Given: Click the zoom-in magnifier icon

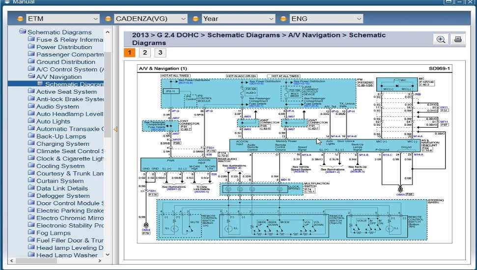Looking at the screenshot, I should click(441, 40).
